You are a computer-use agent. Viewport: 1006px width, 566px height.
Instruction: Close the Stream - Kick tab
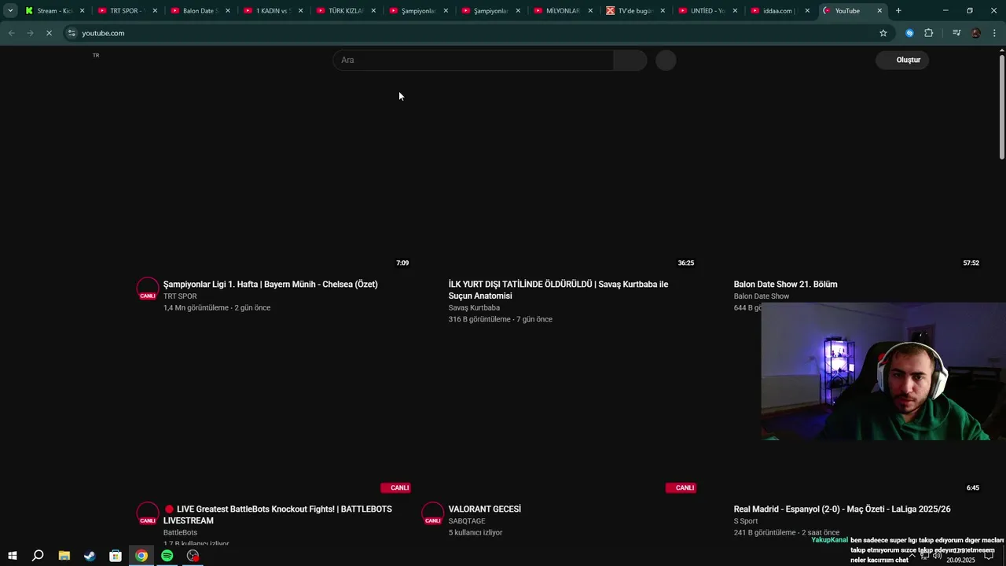tap(82, 11)
